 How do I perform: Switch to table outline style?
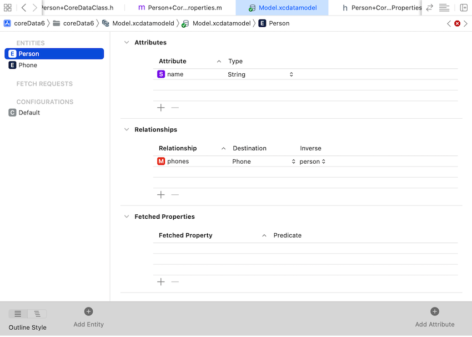coord(18,314)
